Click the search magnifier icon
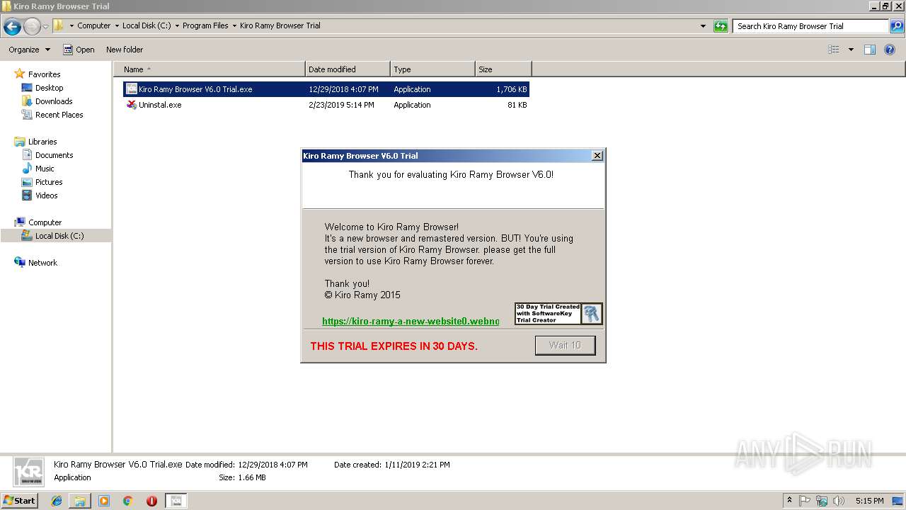 tap(897, 26)
